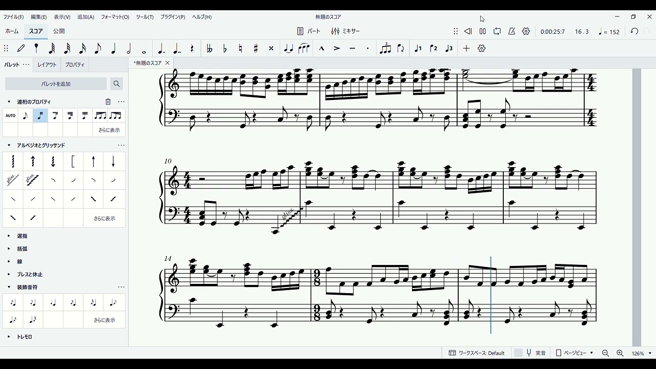
Task: Select the eighth note duration
Action: click(x=98, y=49)
